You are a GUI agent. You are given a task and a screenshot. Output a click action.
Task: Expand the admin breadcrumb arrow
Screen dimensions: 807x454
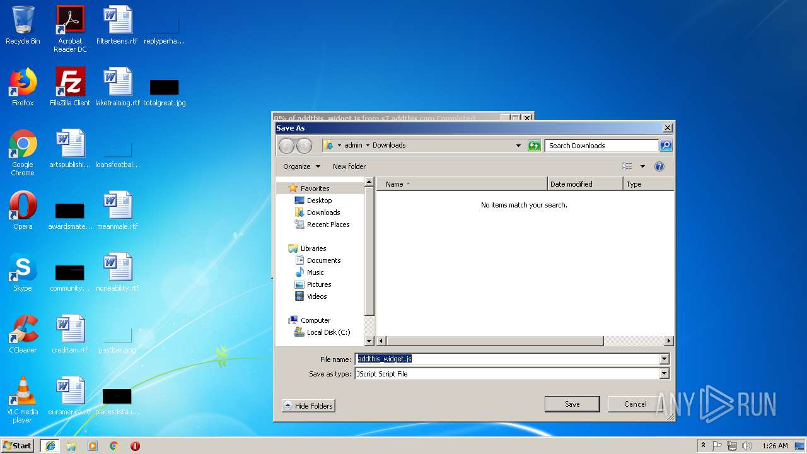coord(368,146)
